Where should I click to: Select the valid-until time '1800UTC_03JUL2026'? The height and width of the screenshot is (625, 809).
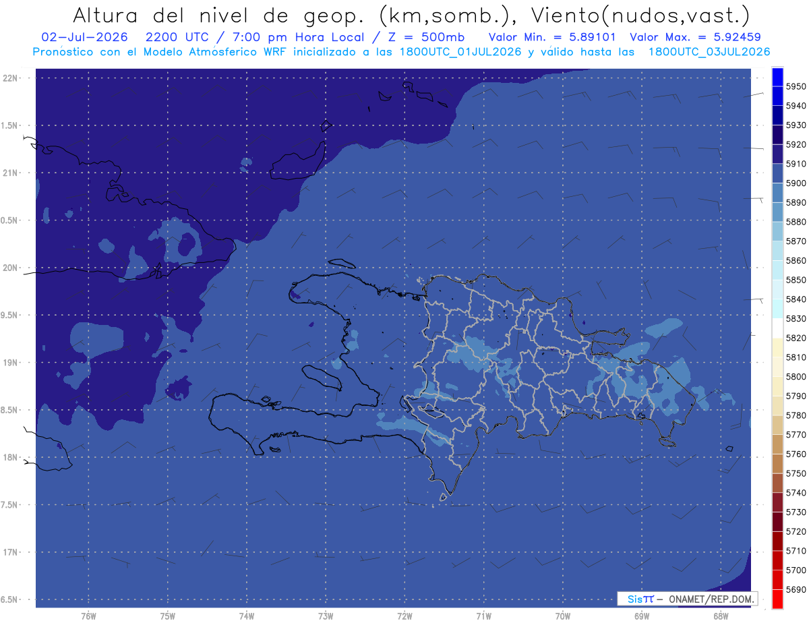coord(709,52)
